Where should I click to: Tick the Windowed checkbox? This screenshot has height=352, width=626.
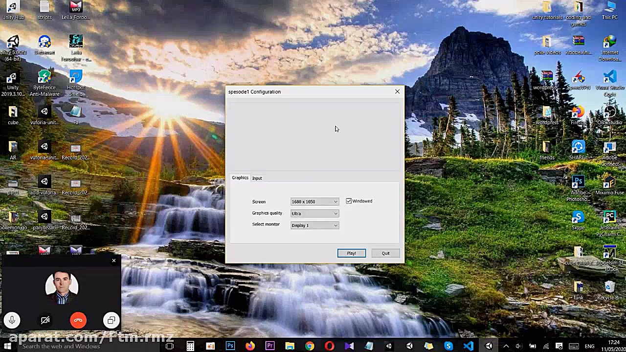(x=349, y=201)
